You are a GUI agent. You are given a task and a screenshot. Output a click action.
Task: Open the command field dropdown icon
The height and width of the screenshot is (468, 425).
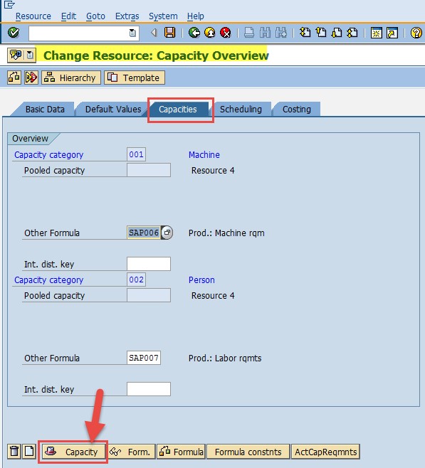click(x=132, y=33)
